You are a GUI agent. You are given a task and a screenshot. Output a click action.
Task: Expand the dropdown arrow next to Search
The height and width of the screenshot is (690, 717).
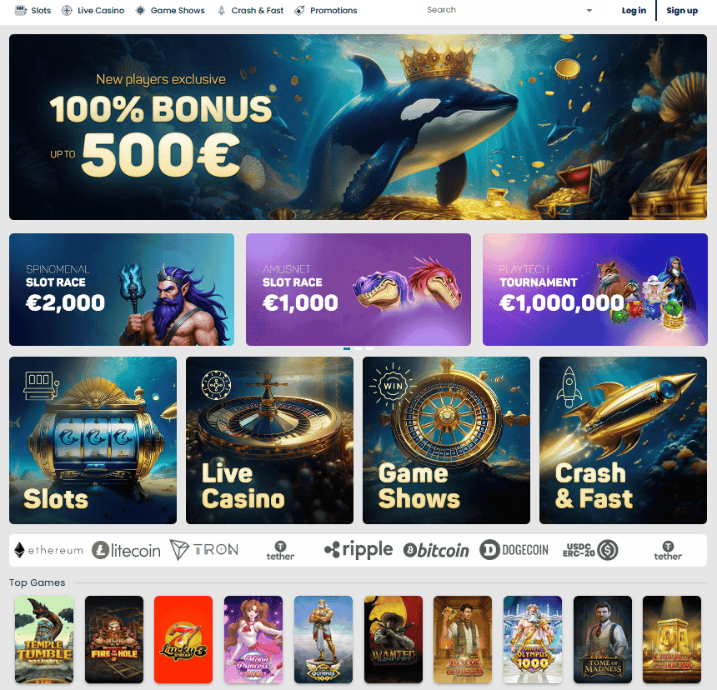[589, 10]
